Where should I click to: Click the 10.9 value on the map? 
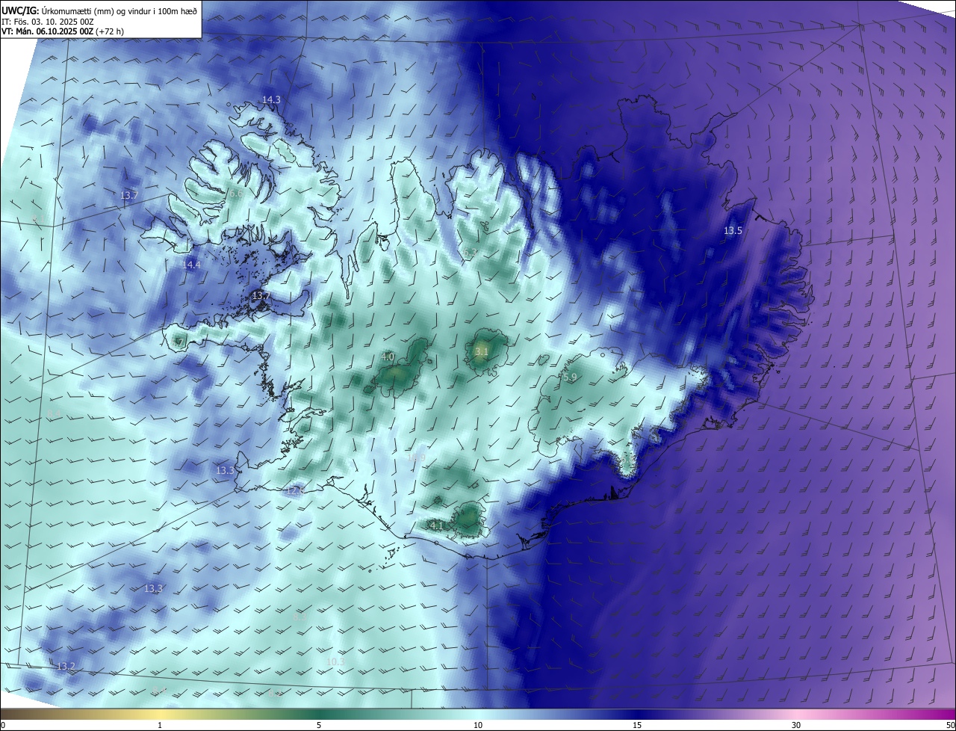tap(416, 457)
